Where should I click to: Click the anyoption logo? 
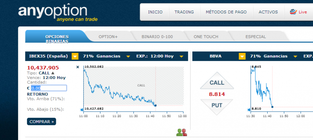pyautogui.click(x=58, y=12)
